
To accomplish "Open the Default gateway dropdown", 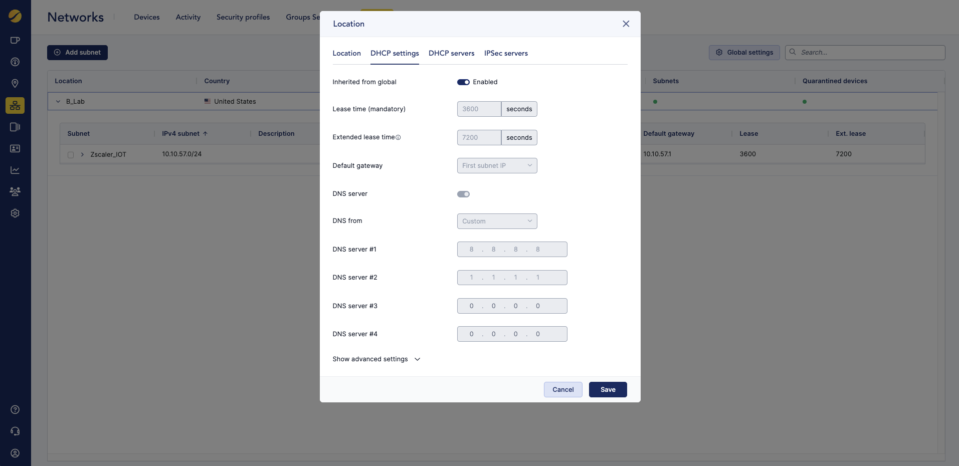I will point(497,166).
